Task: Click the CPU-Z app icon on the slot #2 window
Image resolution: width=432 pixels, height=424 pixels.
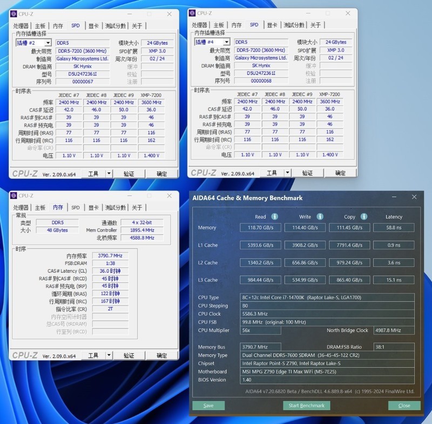Action: 12,14
